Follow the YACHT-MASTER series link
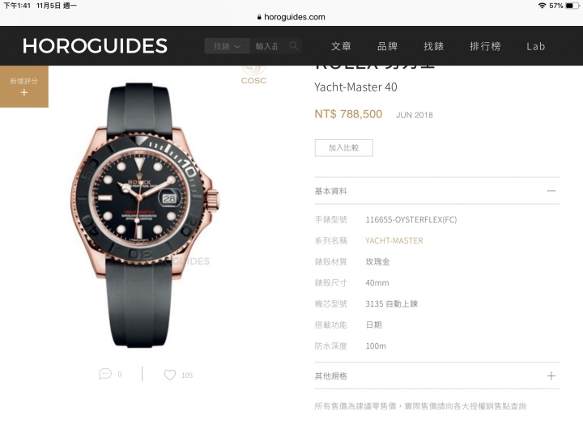 pos(394,241)
